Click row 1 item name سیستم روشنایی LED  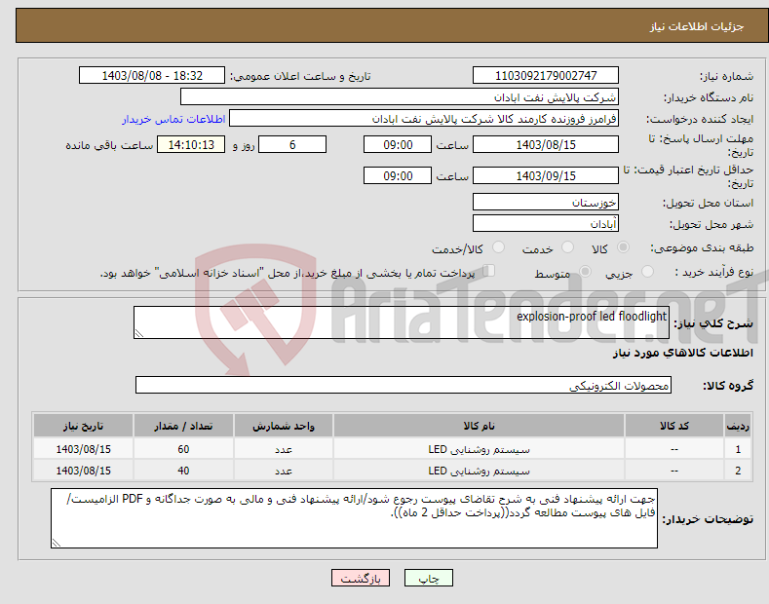pos(479,449)
